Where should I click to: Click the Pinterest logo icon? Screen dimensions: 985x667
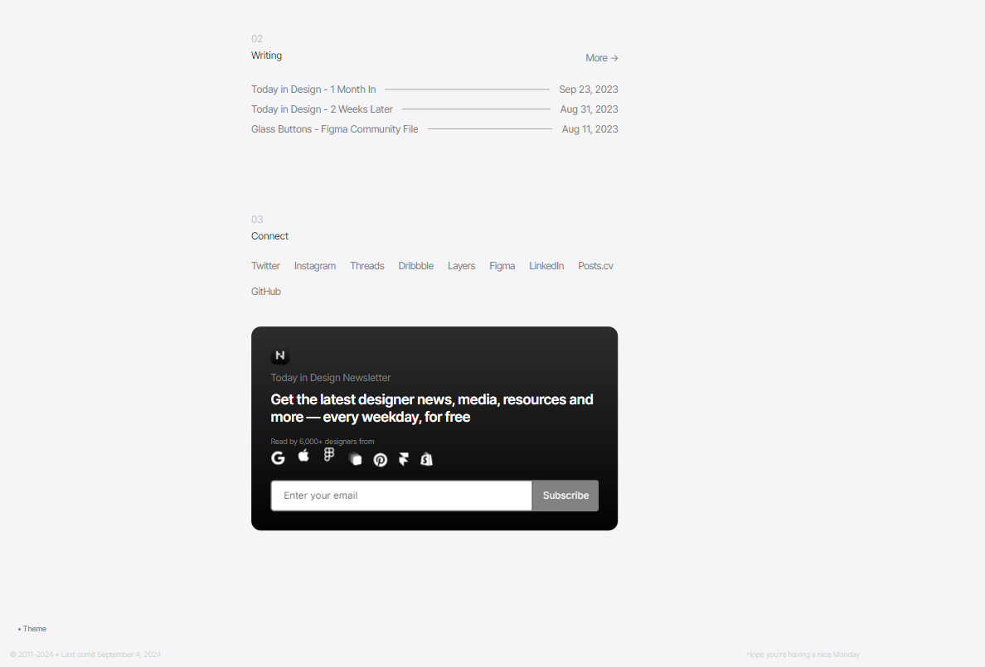tap(380, 460)
